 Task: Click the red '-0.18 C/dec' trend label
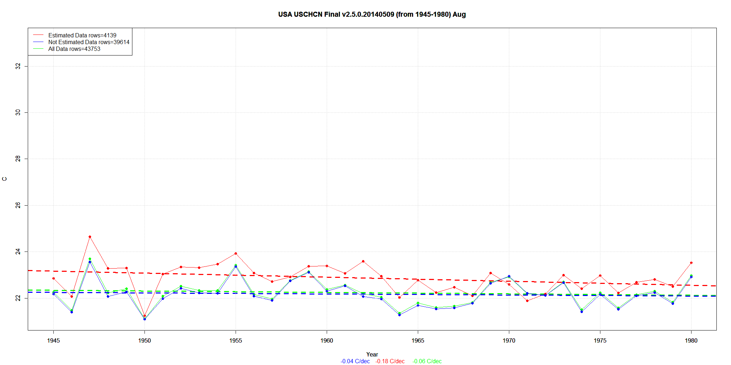point(390,361)
